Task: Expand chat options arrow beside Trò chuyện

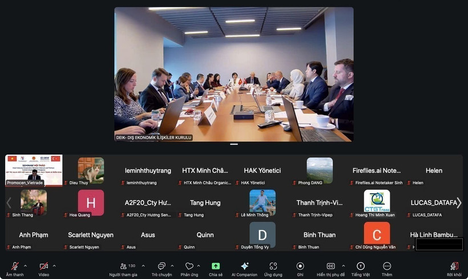Action: [172, 265]
